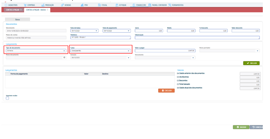Screen dimensions: 270x139
Task: Click the Baixar button
Action: (x=241, y=127)
